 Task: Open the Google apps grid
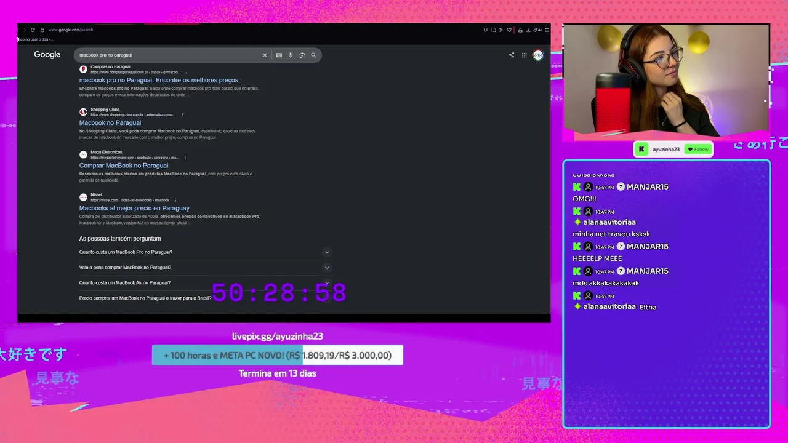tap(524, 55)
